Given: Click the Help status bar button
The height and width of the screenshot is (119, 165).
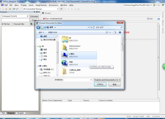Looking at the screenshot, I should [x=148, y=116].
